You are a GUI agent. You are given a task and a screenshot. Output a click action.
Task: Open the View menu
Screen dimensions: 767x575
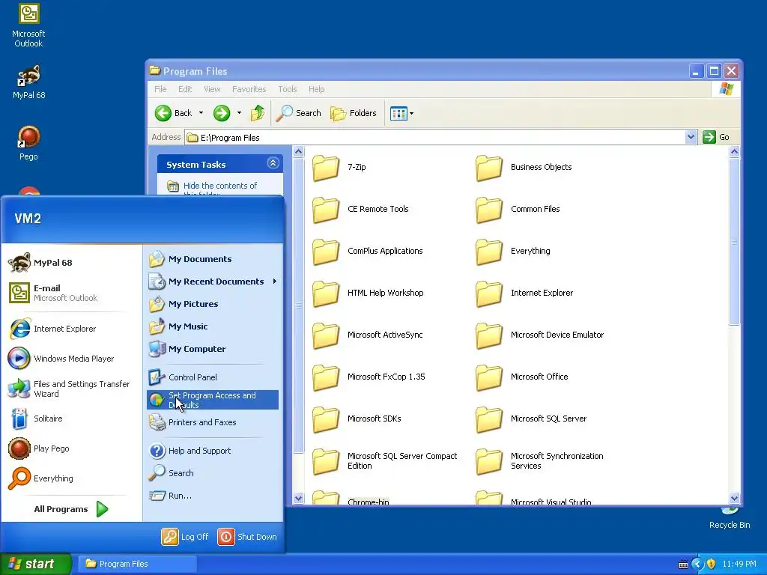pyautogui.click(x=212, y=90)
